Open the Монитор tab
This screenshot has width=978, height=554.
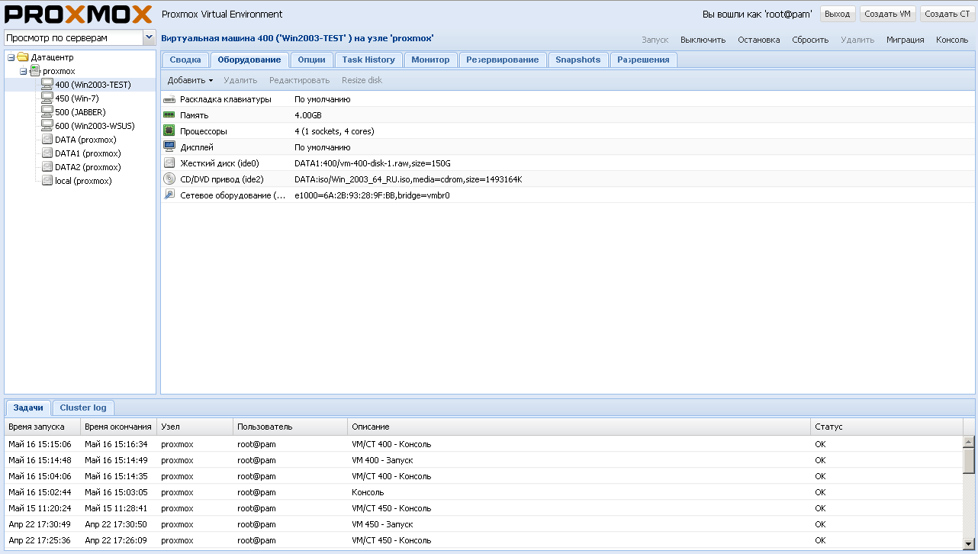(x=430, y=60)
